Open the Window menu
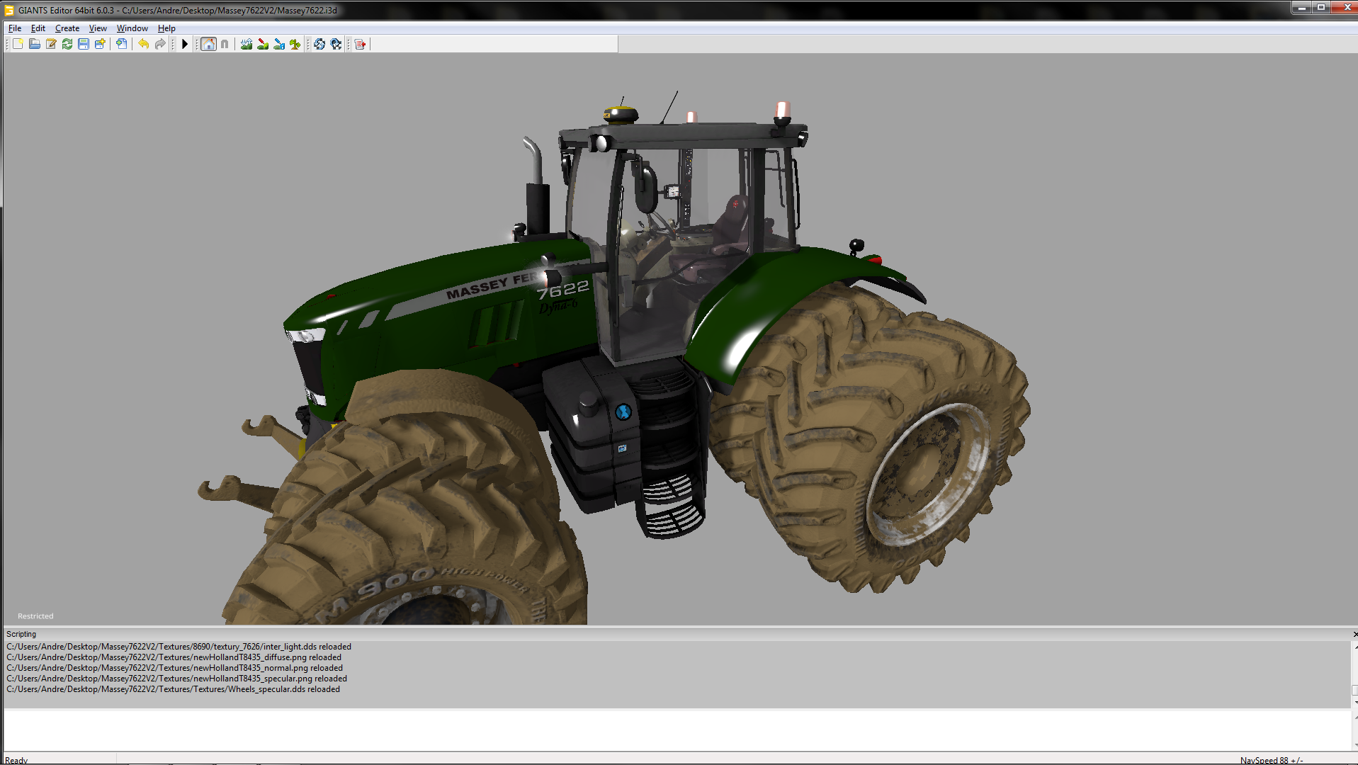Viewport: 1358px width, 765px height. click(132, 28)
